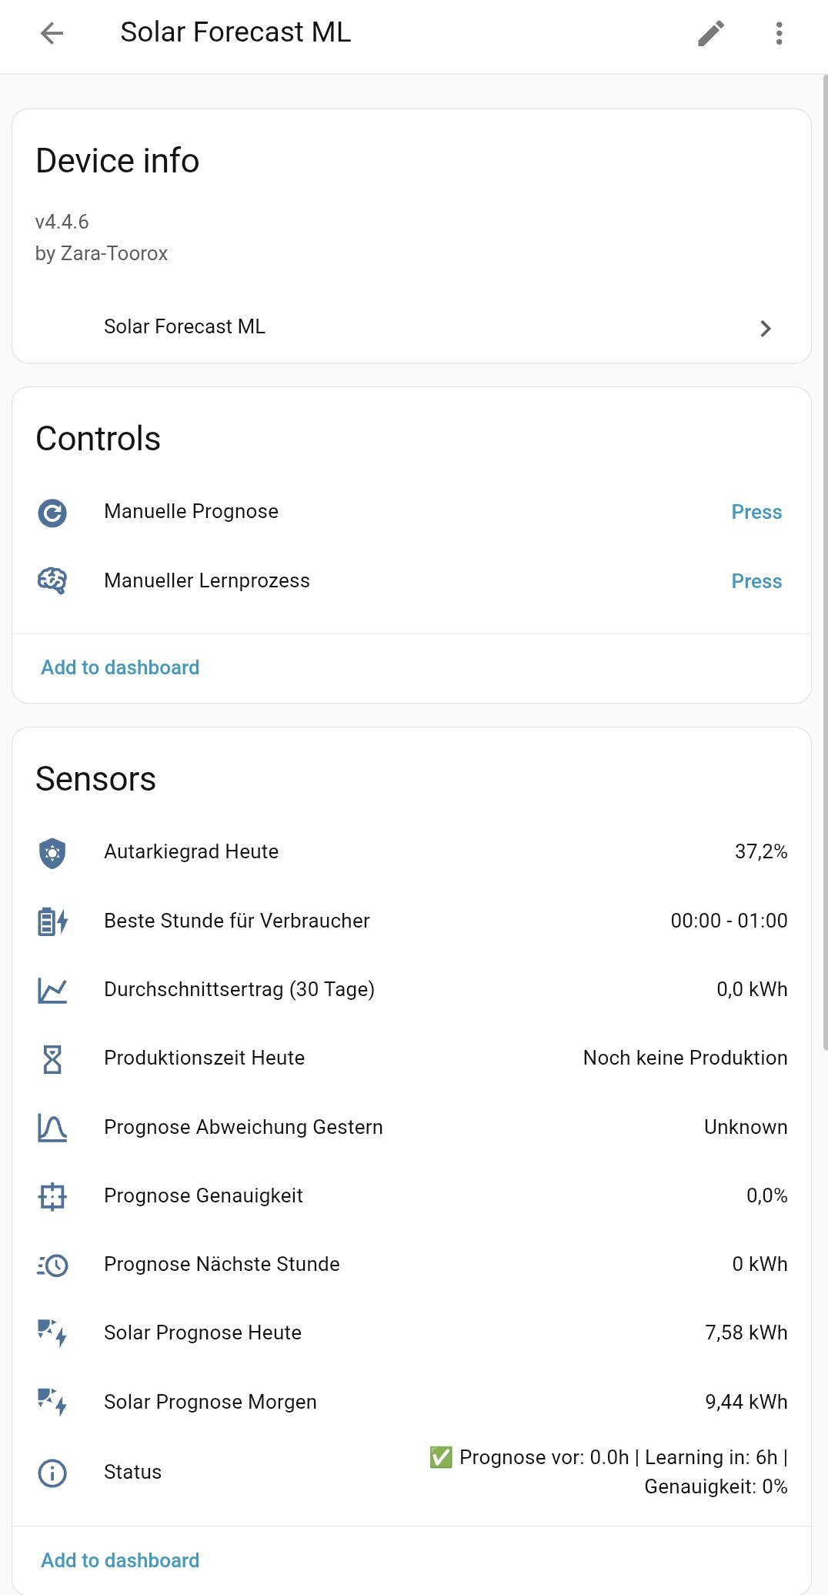Click the Prognose Genauigkeit target icon
The height and width of the screenshot is (1595, 828).
(52, 1196)
